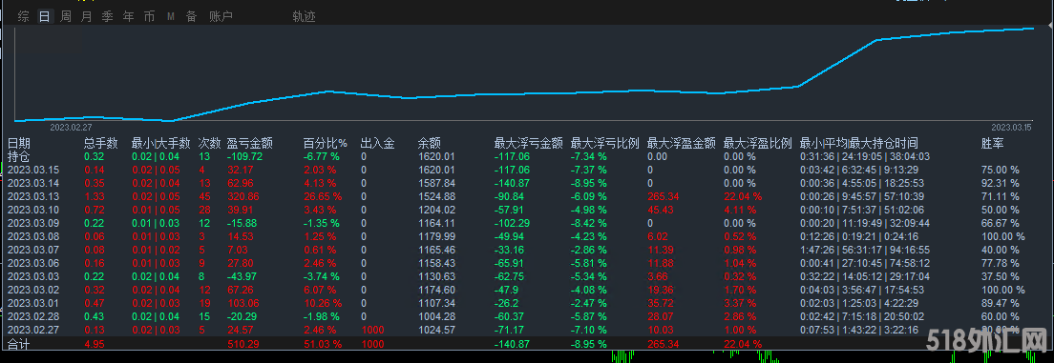The image size is (1054, 363).
Task: Click the 51.03 % total percentage cell
Action: (x=322, y=344)
